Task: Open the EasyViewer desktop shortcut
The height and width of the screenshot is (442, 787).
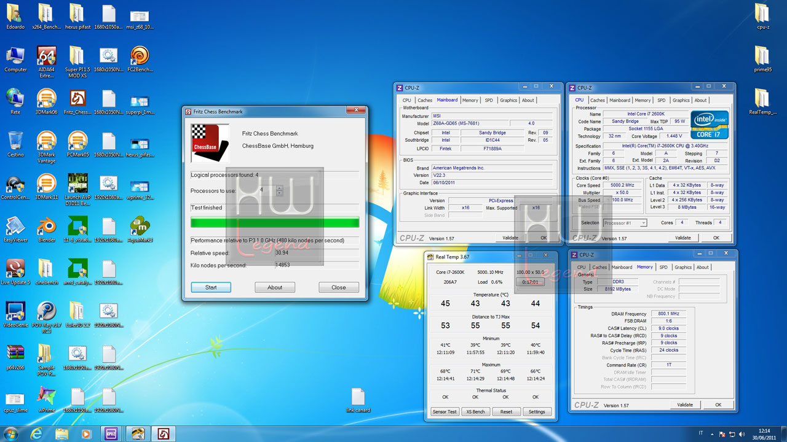Action: (15, 230)
